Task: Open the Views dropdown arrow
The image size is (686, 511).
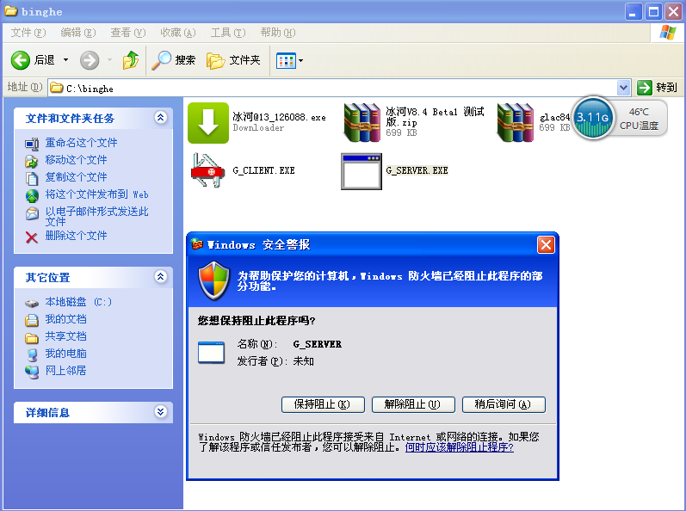Action: pos(301,60)
